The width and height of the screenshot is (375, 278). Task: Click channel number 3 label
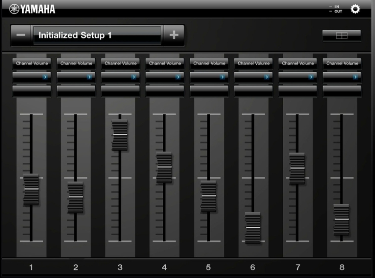pos(120,267)
